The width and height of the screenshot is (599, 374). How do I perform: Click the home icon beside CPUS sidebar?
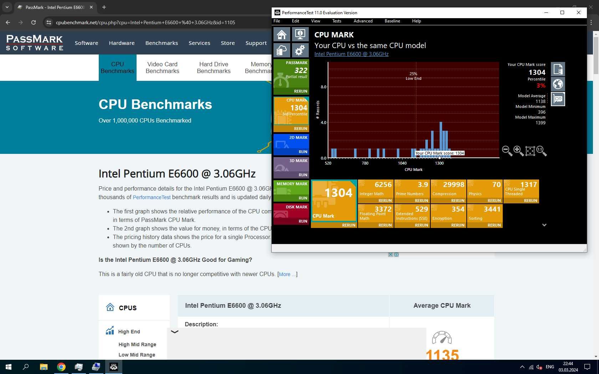point(110,307)
